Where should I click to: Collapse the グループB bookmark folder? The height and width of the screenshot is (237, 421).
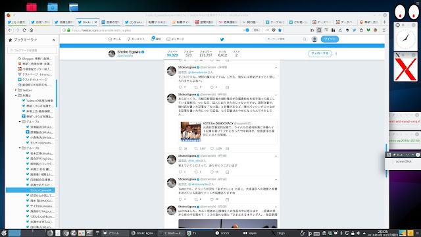point(20,148)
